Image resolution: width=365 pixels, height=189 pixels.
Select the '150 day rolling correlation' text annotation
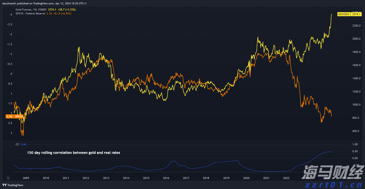[x=74, y=153]
